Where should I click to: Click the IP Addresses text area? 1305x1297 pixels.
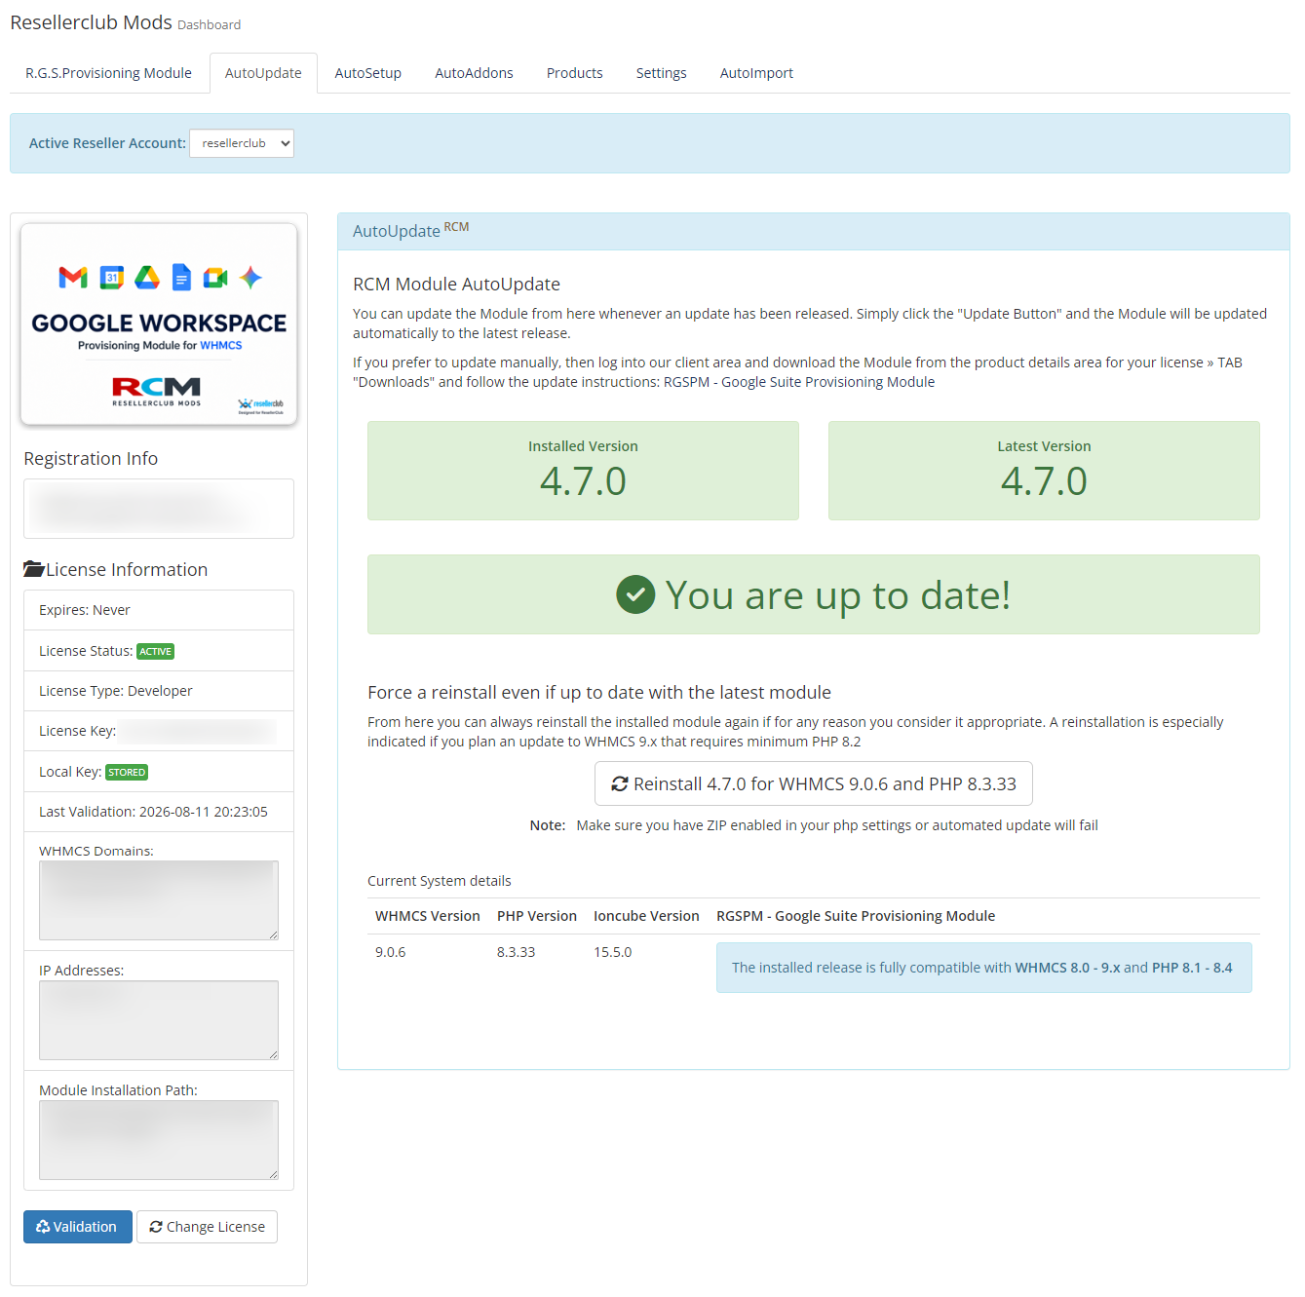pos(159,1020)
